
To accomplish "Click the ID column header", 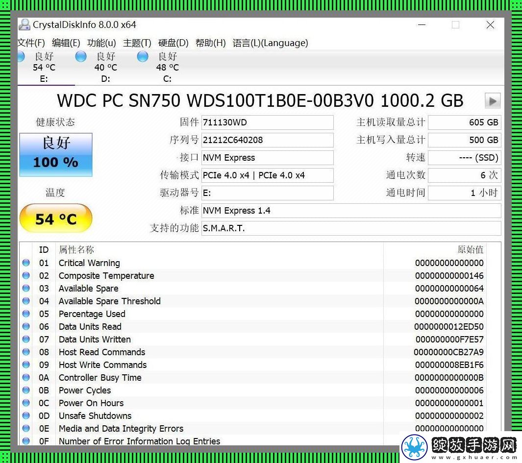I will pyautogui.click(x=44, y=250).
